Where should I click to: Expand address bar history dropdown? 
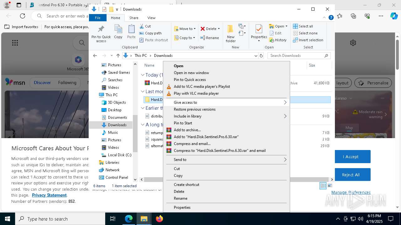coord(256,56)
